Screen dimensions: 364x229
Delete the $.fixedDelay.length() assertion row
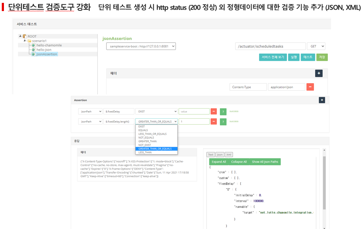[x=214, y=121]
